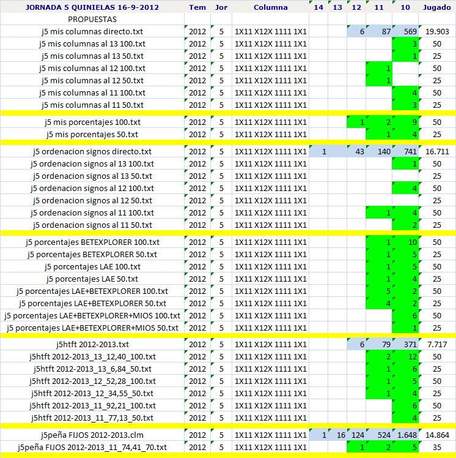Select 'j5 mis porcentajes 50.txt' cell
This screenshot has width=456, height=458.
(92, 134)
